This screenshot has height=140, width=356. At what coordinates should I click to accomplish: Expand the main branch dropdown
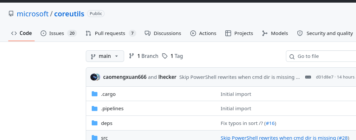pyautogui.click(x=105, y=56)
